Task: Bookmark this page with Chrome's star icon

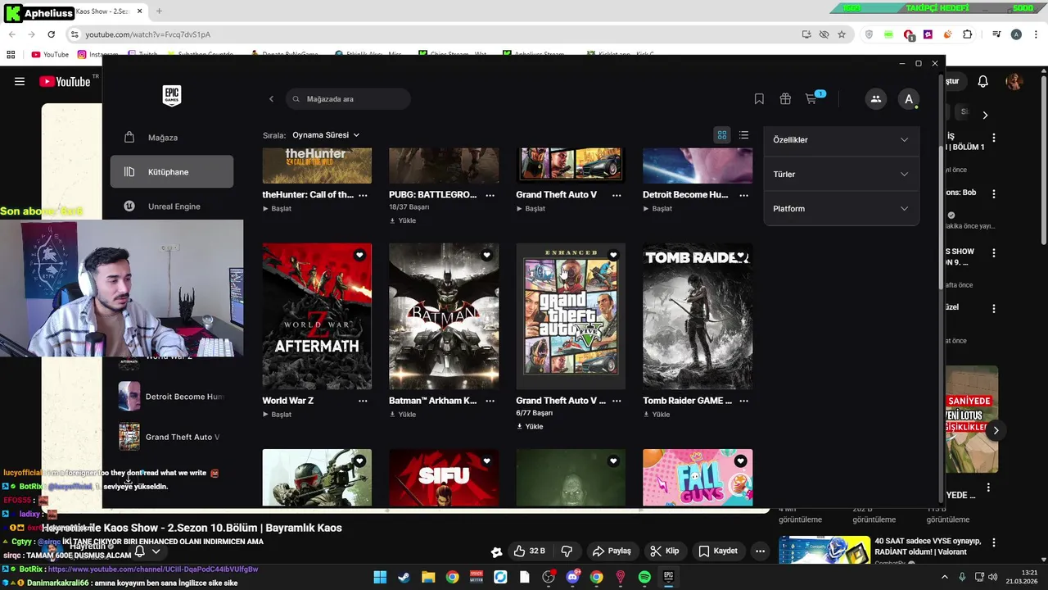Action: 842,34
